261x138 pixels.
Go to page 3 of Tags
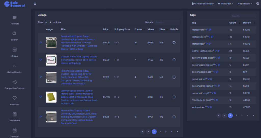tap(242, 116)
